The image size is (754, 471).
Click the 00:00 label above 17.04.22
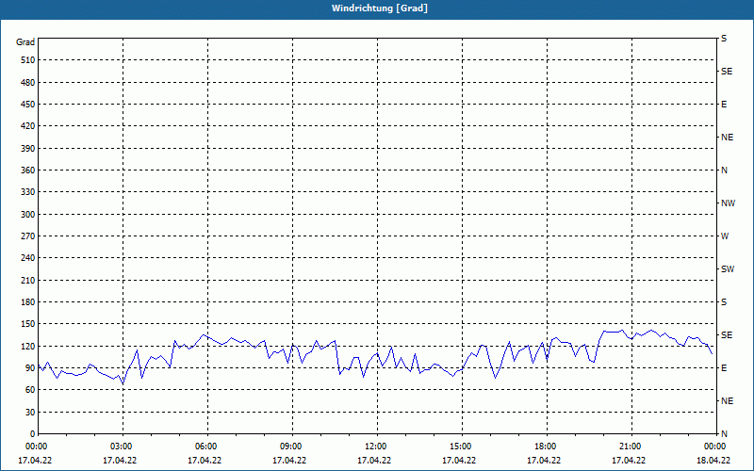[36, 447]
